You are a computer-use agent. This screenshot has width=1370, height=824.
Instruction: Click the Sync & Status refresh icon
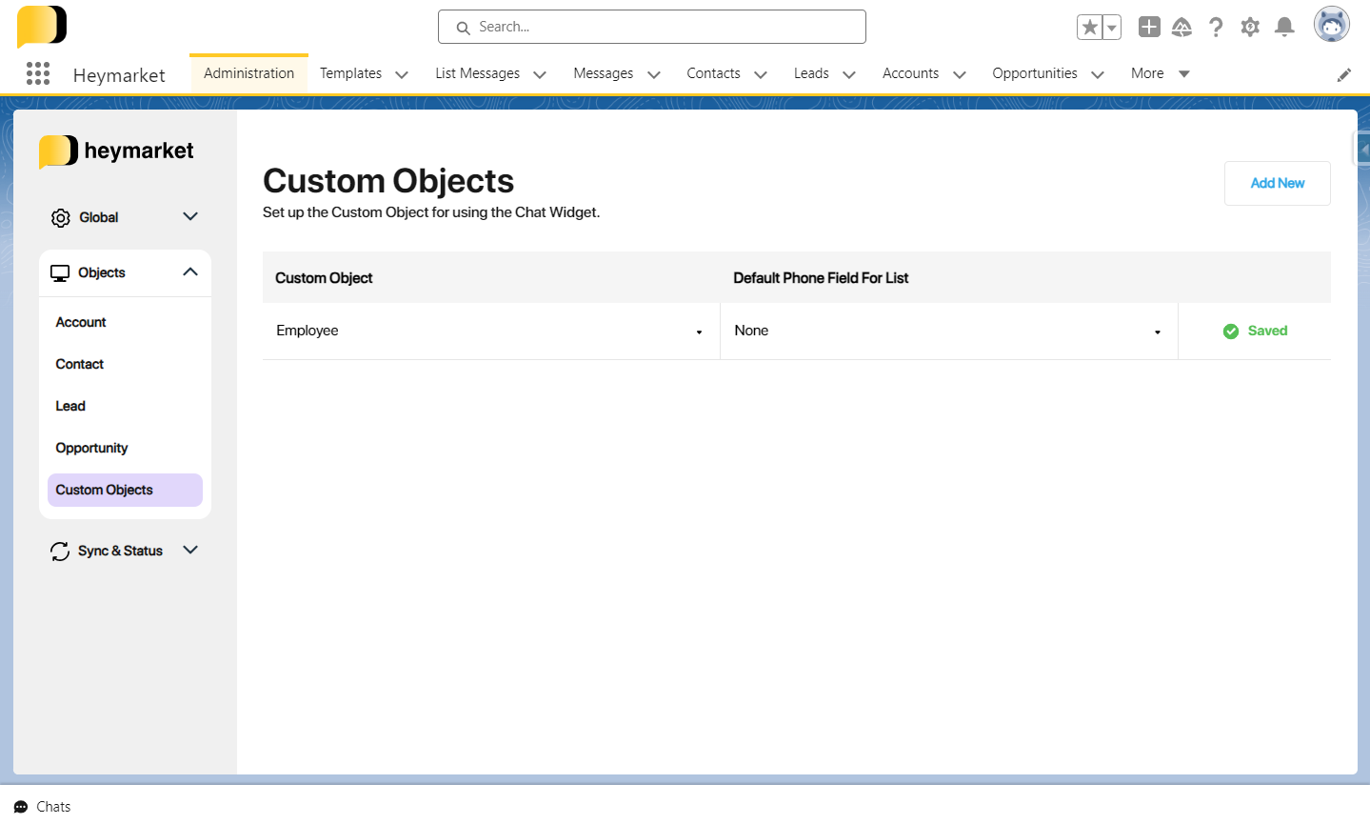tap(60, 552)
